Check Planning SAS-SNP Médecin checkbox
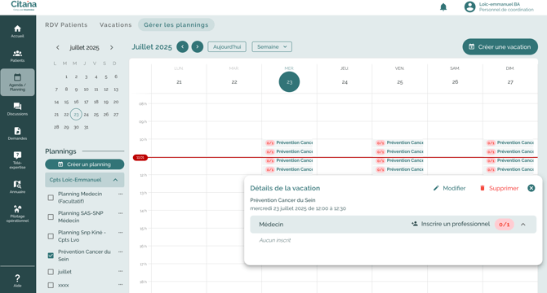 click(51, 216)
